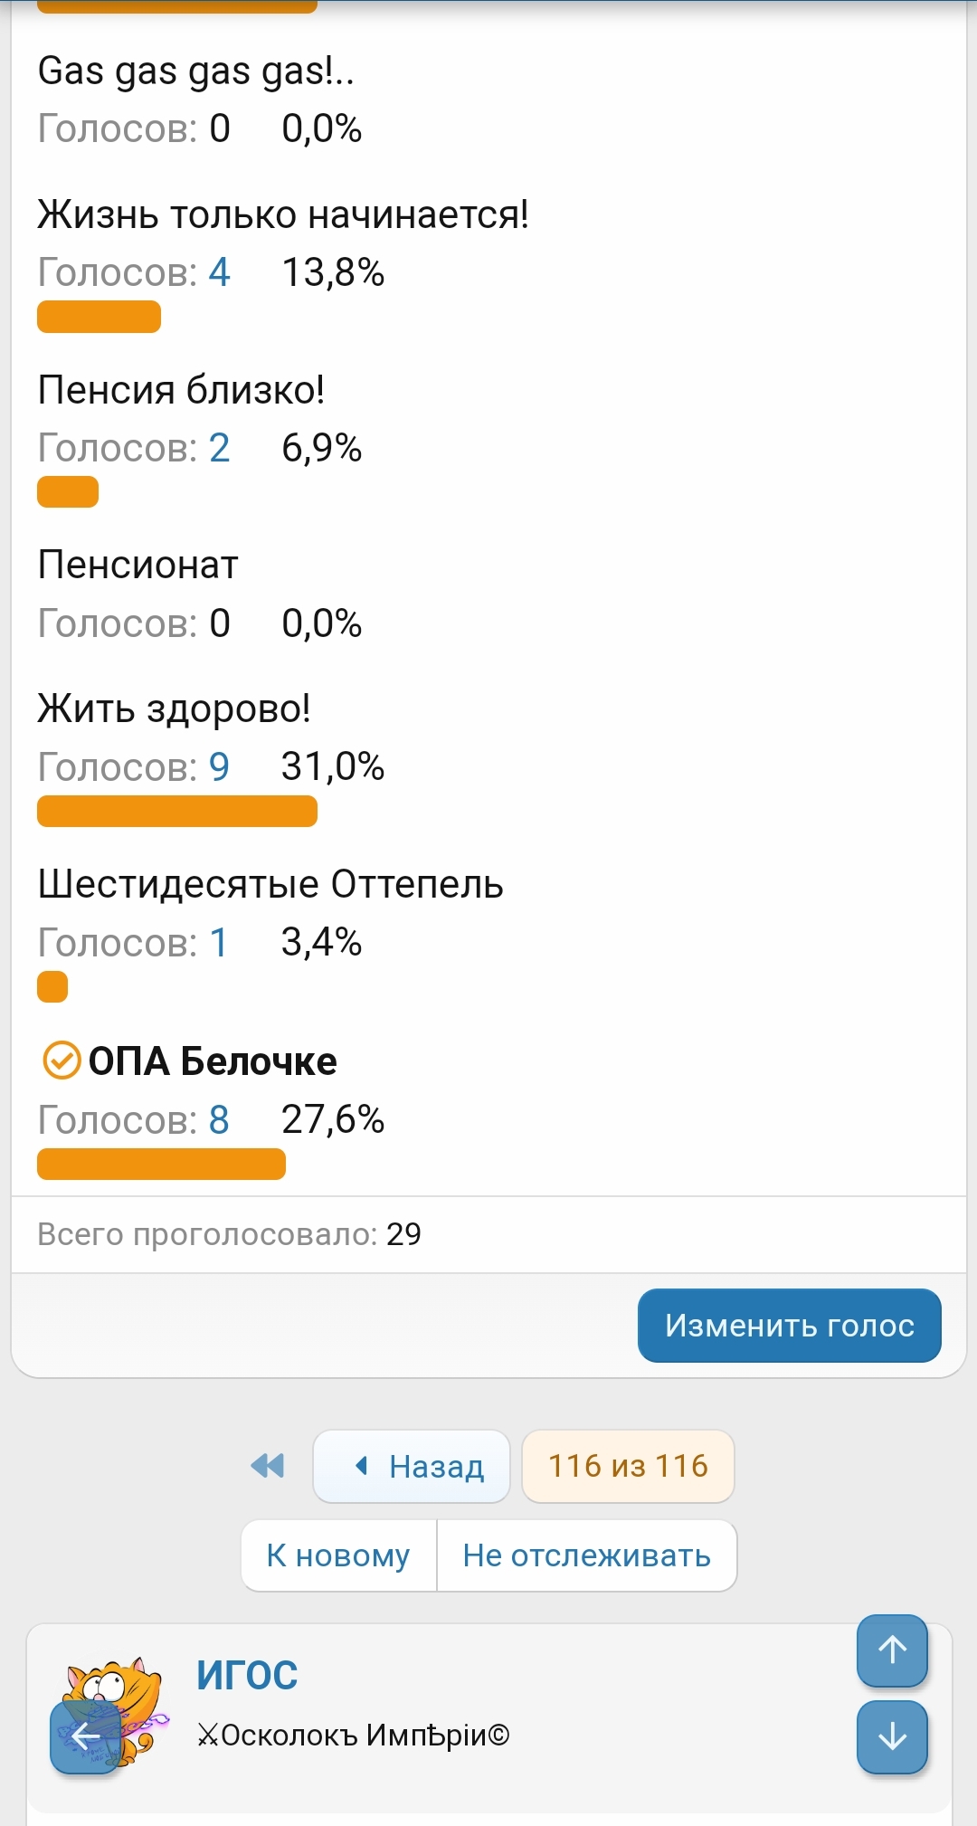Show the 4 voters for Жизнь только начинается!
Image resolution: width=977 pixels, height=1826 pixels.
coord(219,272)
